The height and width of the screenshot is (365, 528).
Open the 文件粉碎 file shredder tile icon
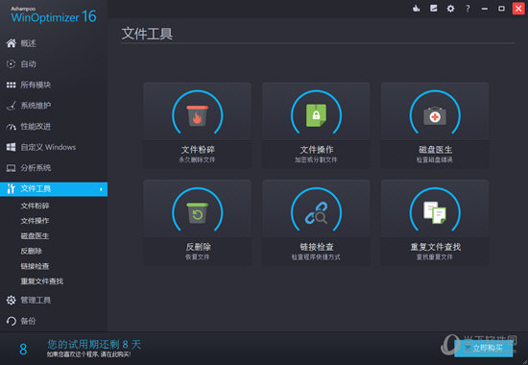tap(198, 115)
